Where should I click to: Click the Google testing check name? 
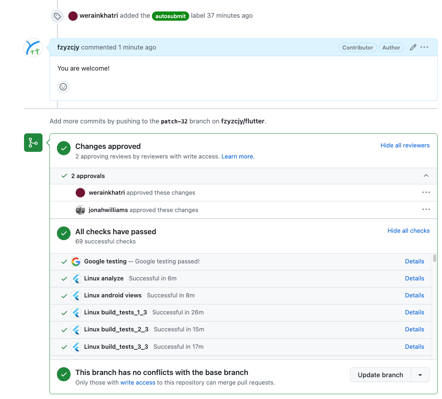(x=105, y=262)
